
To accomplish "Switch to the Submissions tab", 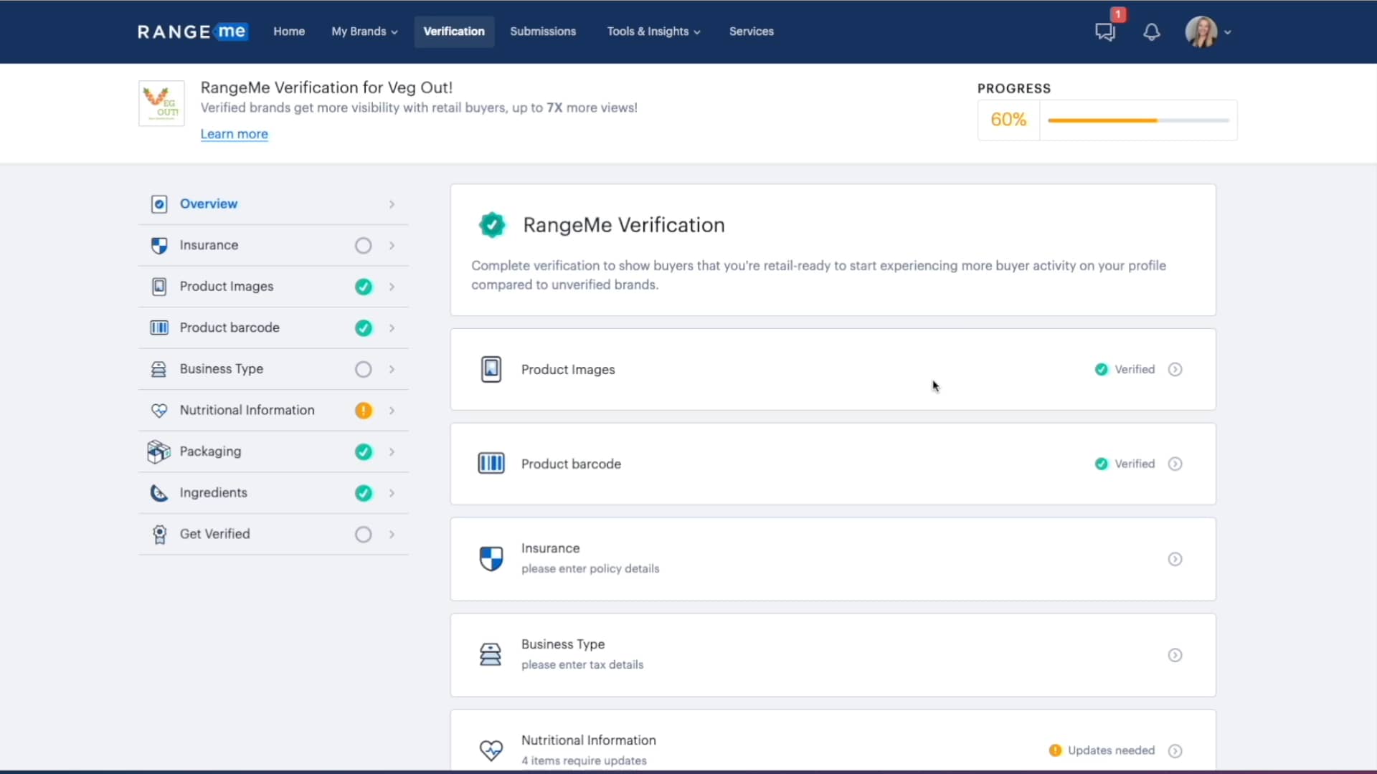I will tap(543, 32).
